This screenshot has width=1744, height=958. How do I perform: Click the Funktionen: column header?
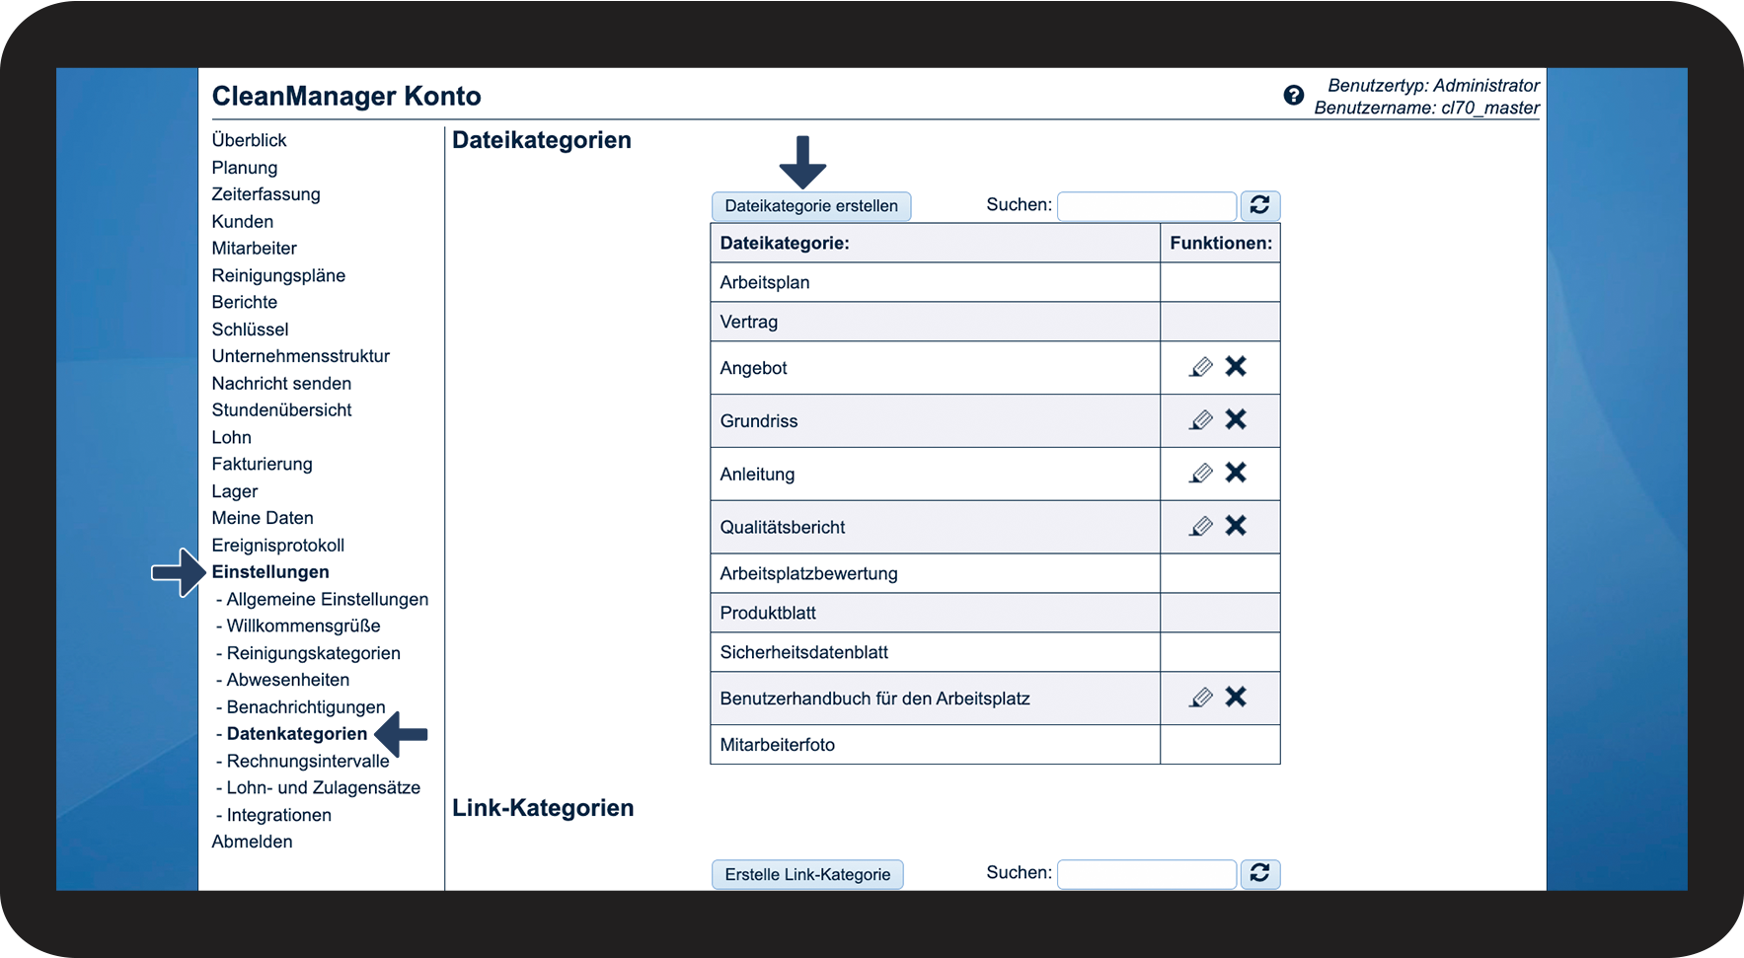pos(1220,243)
